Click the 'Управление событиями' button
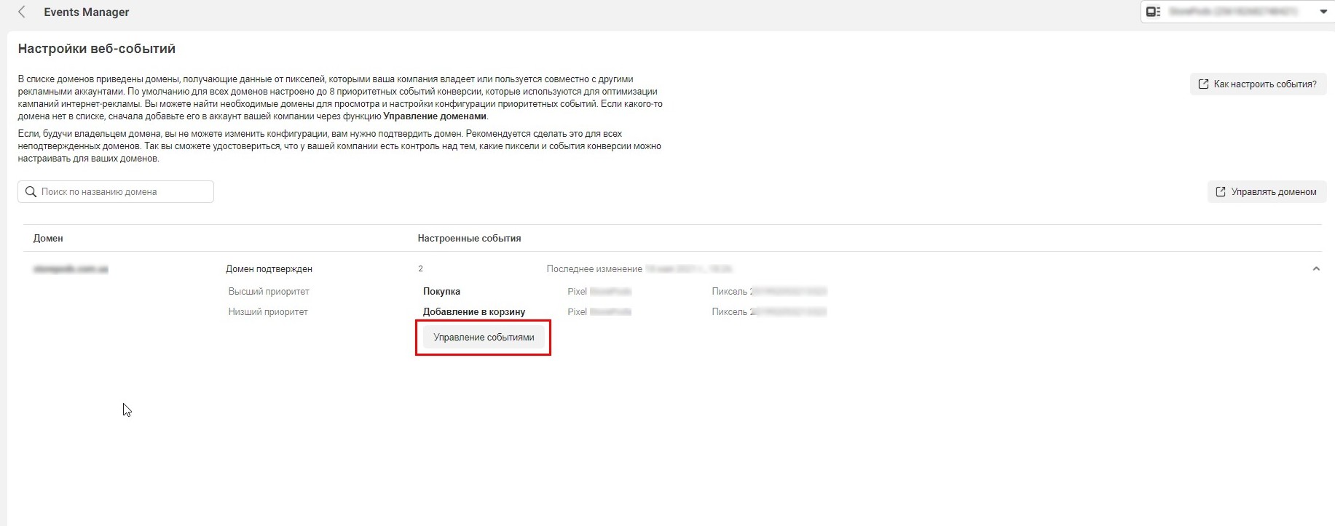 point(484,338)
